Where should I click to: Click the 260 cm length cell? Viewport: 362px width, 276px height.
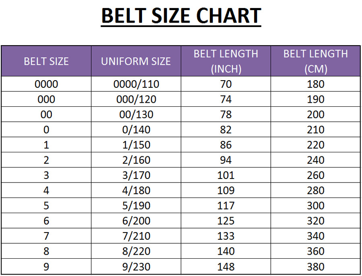(315, 175)
